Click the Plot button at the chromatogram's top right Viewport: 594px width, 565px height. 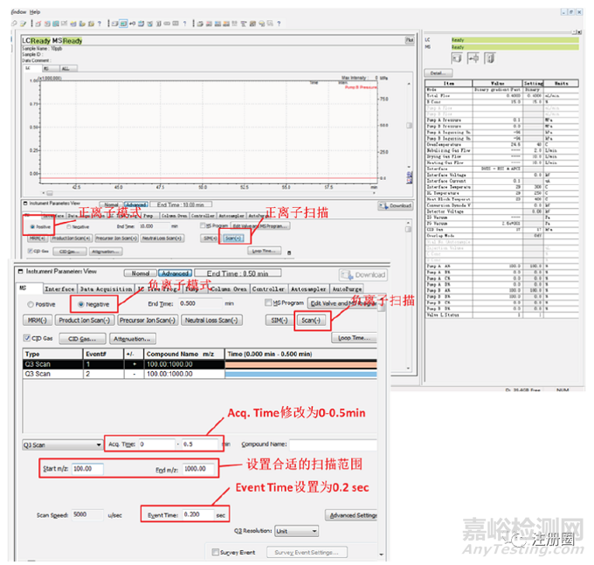pos(409,40)
